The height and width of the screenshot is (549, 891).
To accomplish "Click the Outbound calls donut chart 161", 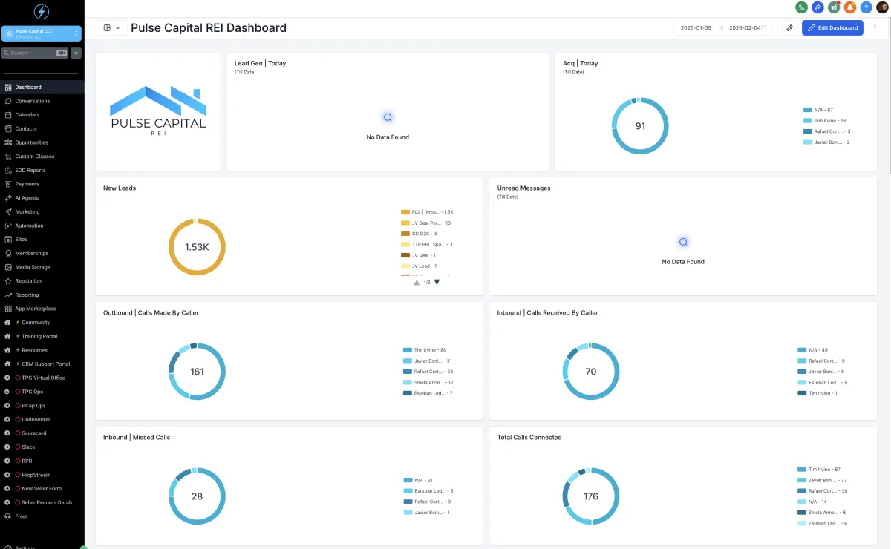I will [197, 372].
